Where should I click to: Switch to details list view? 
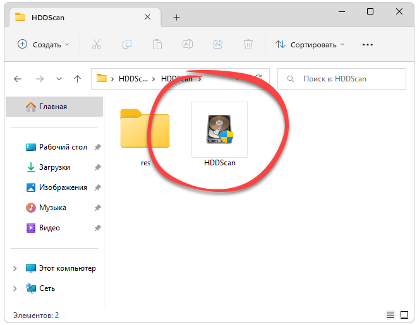[390, 315]
